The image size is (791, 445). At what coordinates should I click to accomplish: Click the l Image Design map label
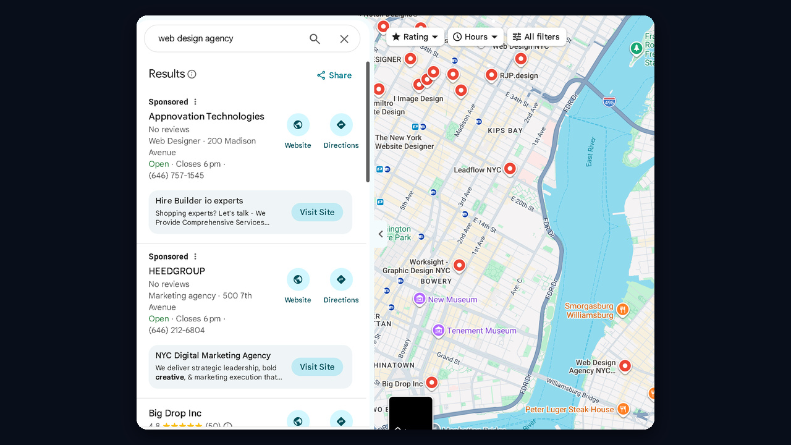point(418,98)
